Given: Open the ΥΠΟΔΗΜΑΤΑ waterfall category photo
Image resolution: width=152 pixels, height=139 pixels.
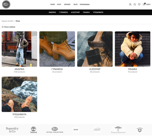Looking at the screenshot, I should [x=20, y=94].
